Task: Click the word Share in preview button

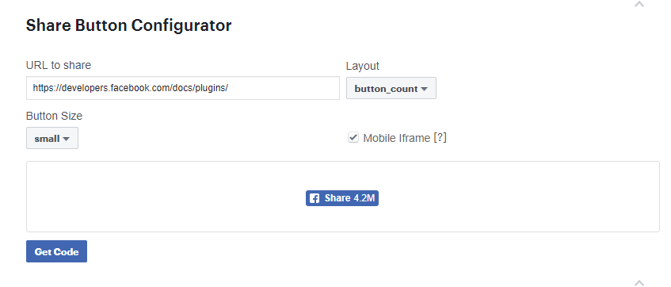Action: [x=337, y=198]
